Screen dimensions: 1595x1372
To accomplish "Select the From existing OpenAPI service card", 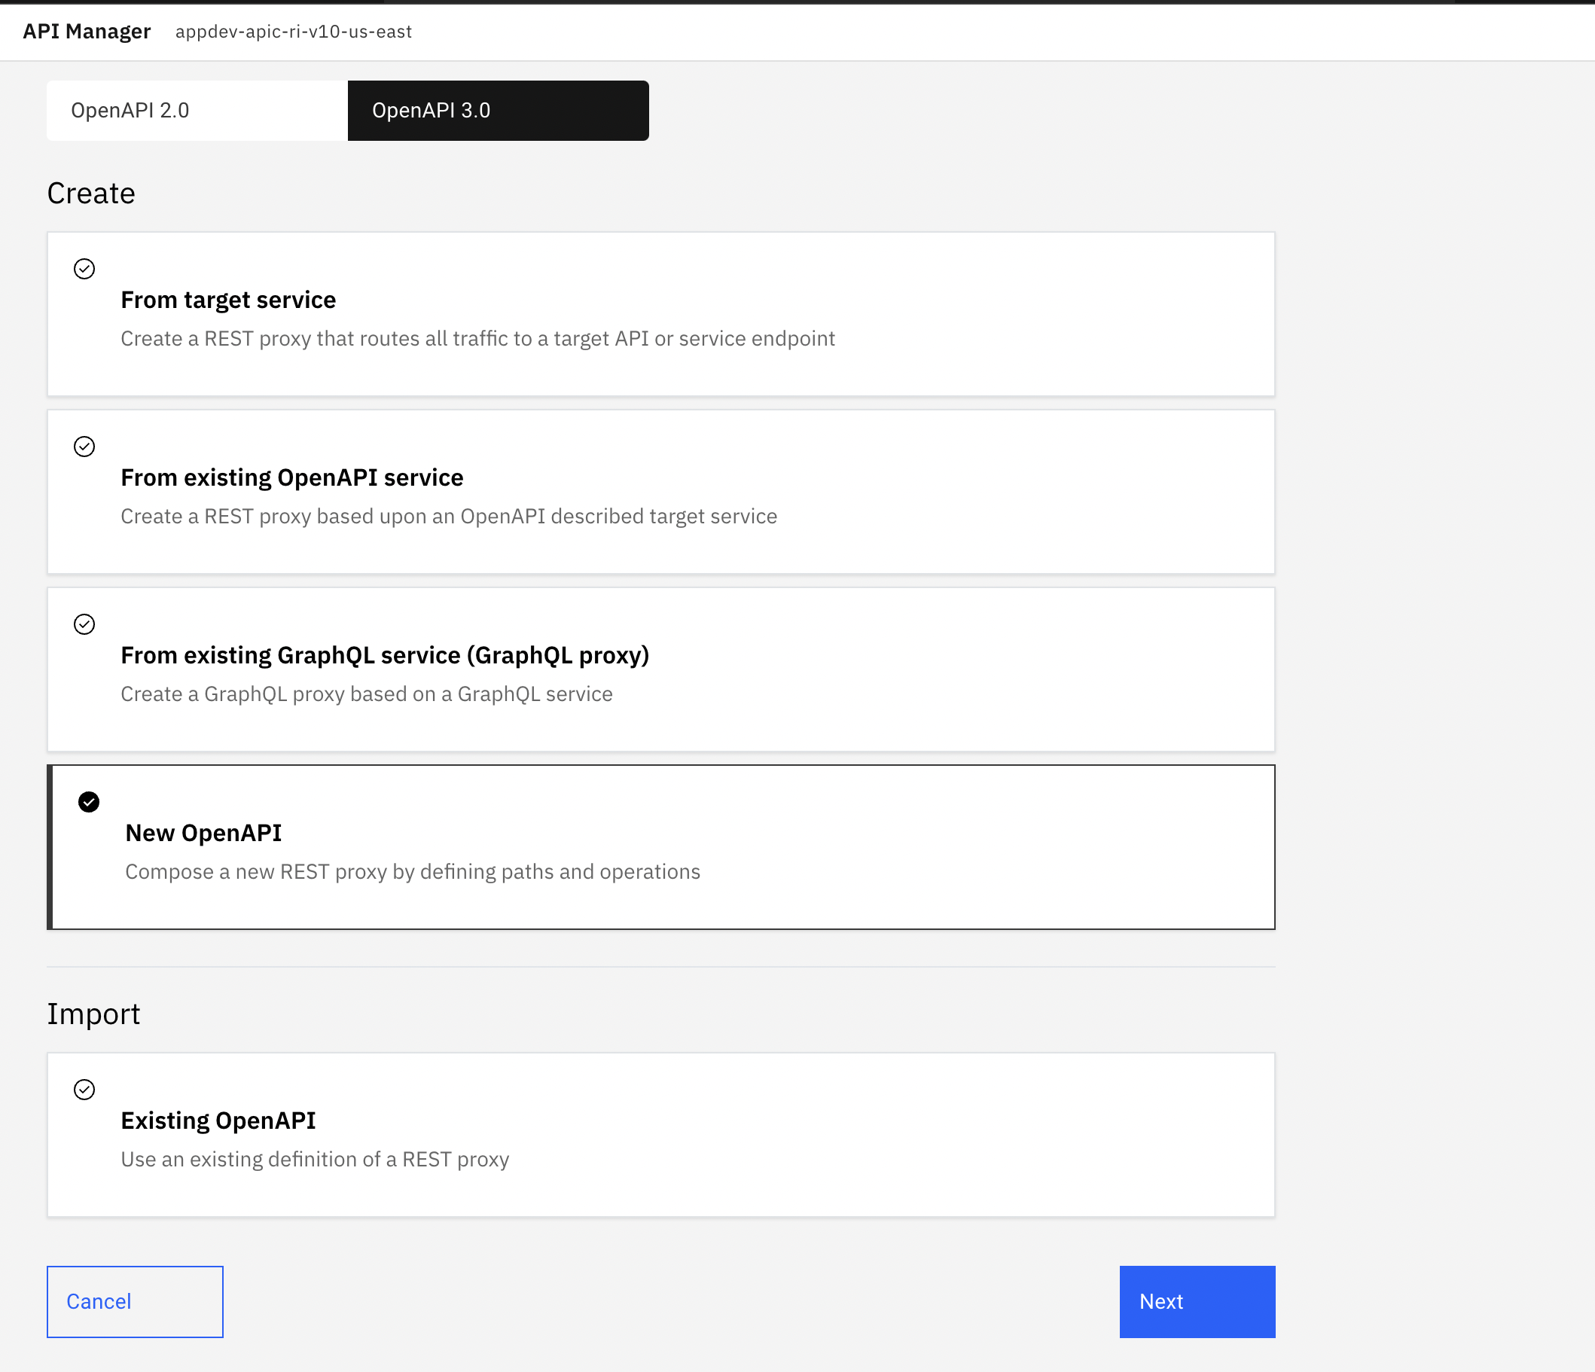I will (662, 492).
